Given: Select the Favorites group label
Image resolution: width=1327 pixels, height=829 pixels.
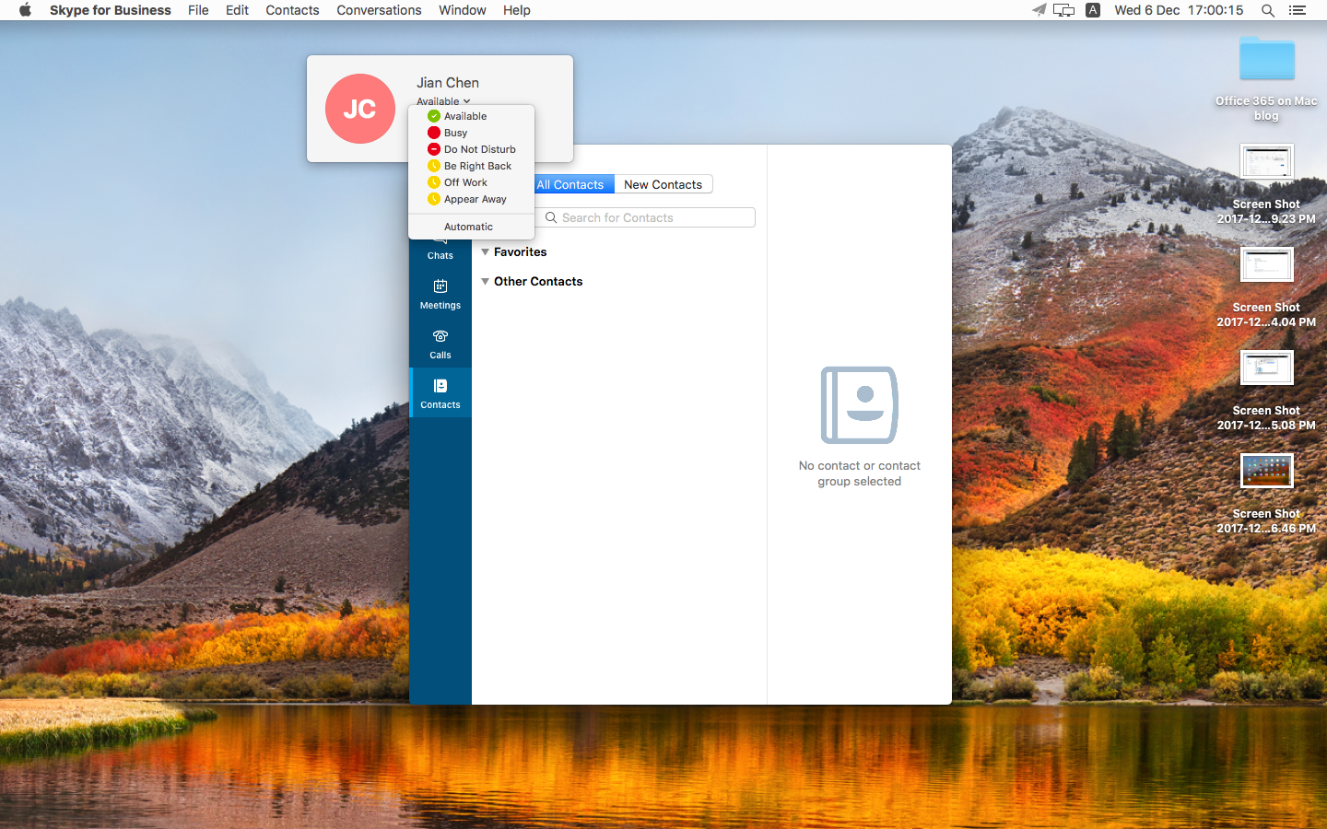Looking at the screenshot, I should pos(521,251).
